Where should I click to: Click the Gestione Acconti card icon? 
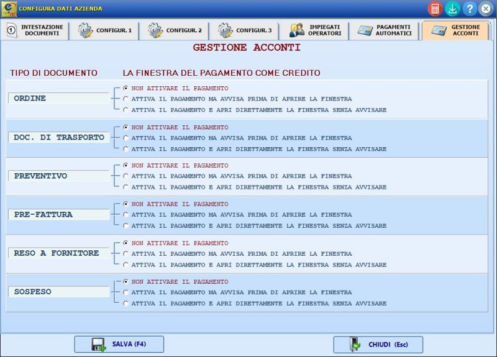pyautogui.click(x=439, y=30)
